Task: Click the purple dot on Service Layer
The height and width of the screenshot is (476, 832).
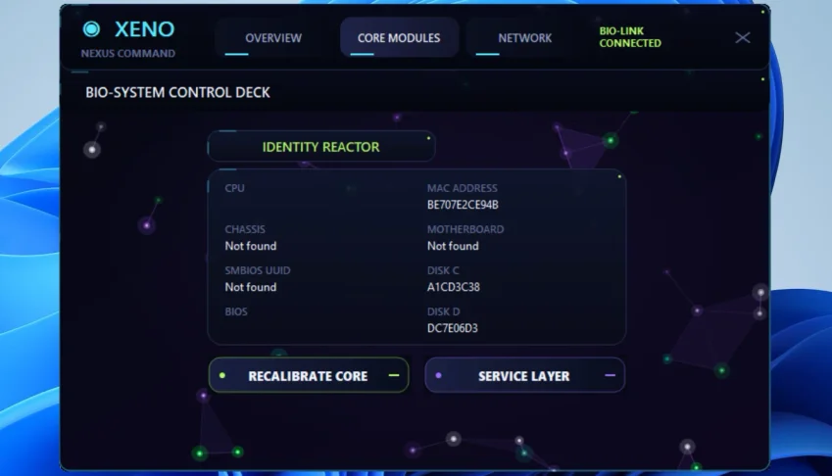Action: click(x=438, y=375)
